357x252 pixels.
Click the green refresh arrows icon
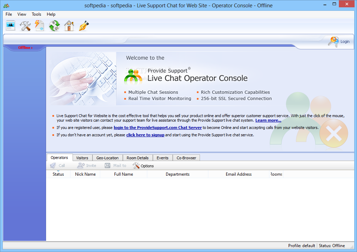click(x=54, y=26)
